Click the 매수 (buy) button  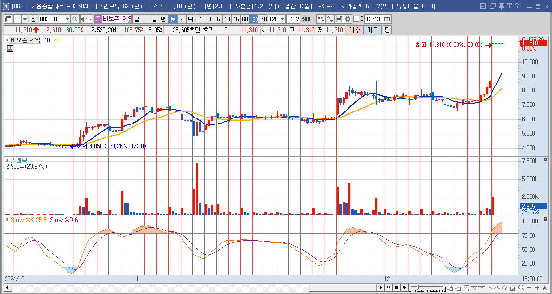(355, 30)
